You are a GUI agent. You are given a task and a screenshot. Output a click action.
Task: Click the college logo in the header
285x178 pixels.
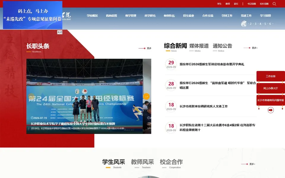[x=66, y=16]
